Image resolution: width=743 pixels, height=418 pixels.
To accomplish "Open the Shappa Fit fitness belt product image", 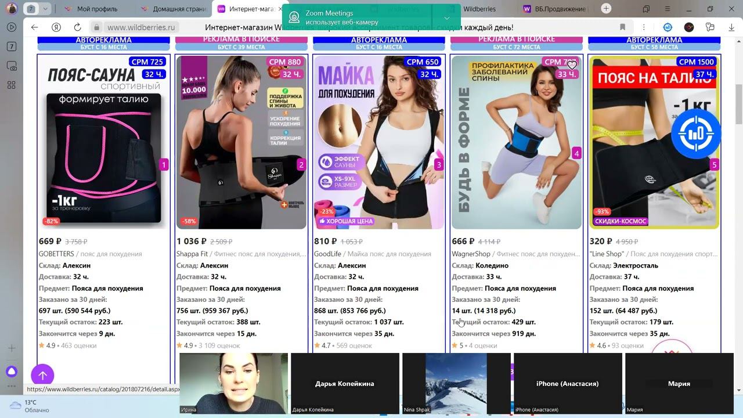I will [x=241, y=142].
